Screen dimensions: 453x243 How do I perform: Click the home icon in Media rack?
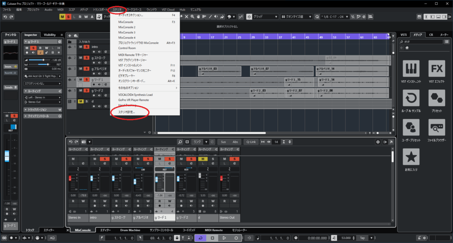click(x=407, y=48)
